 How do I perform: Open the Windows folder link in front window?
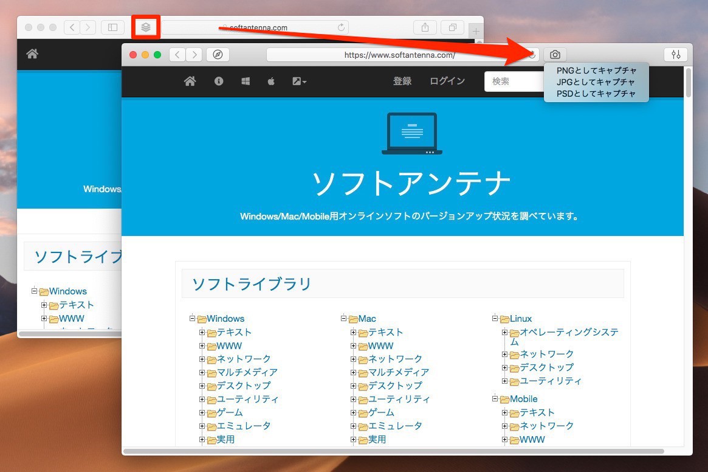pyautogui.click(x=225, y=319)
